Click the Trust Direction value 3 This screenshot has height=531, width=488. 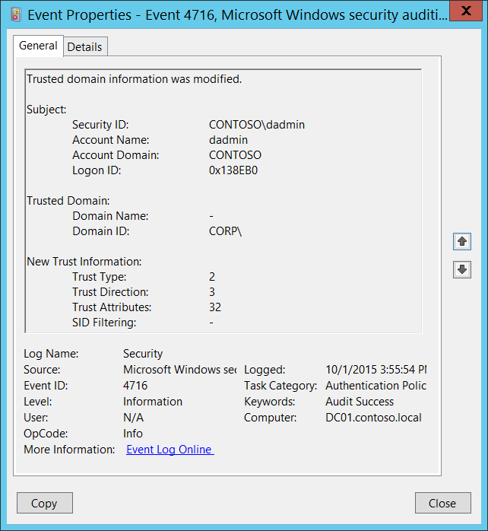(212, 292)
